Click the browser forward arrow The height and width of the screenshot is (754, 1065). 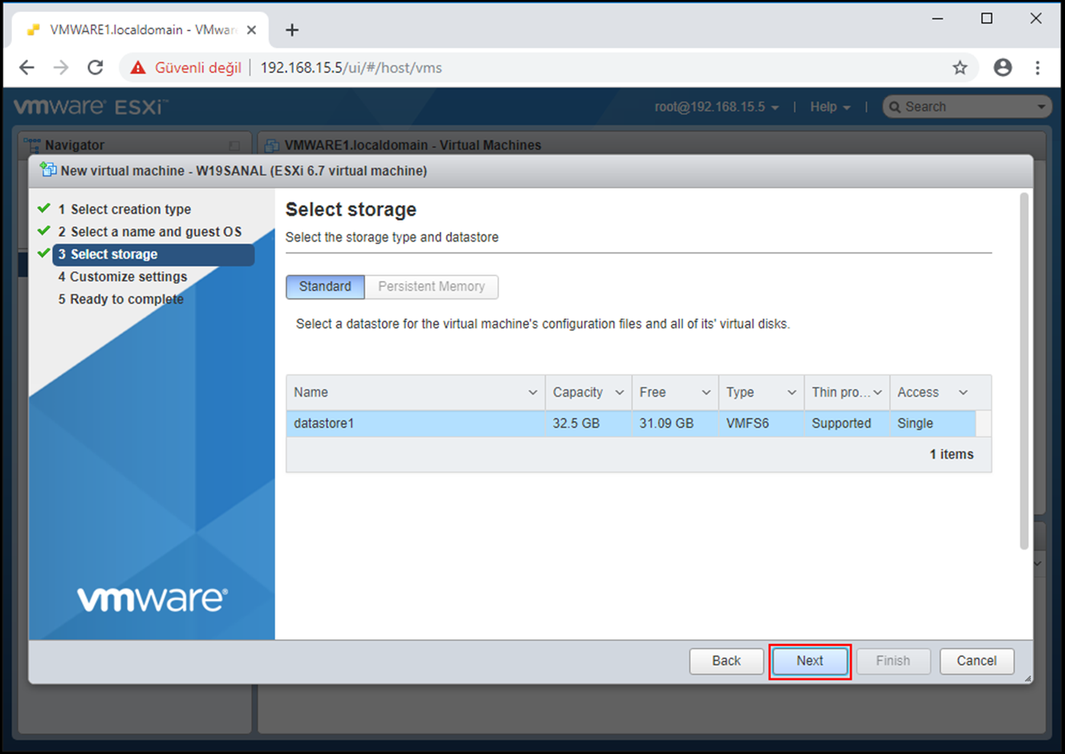pyautogui.click(x=61, y=67)
